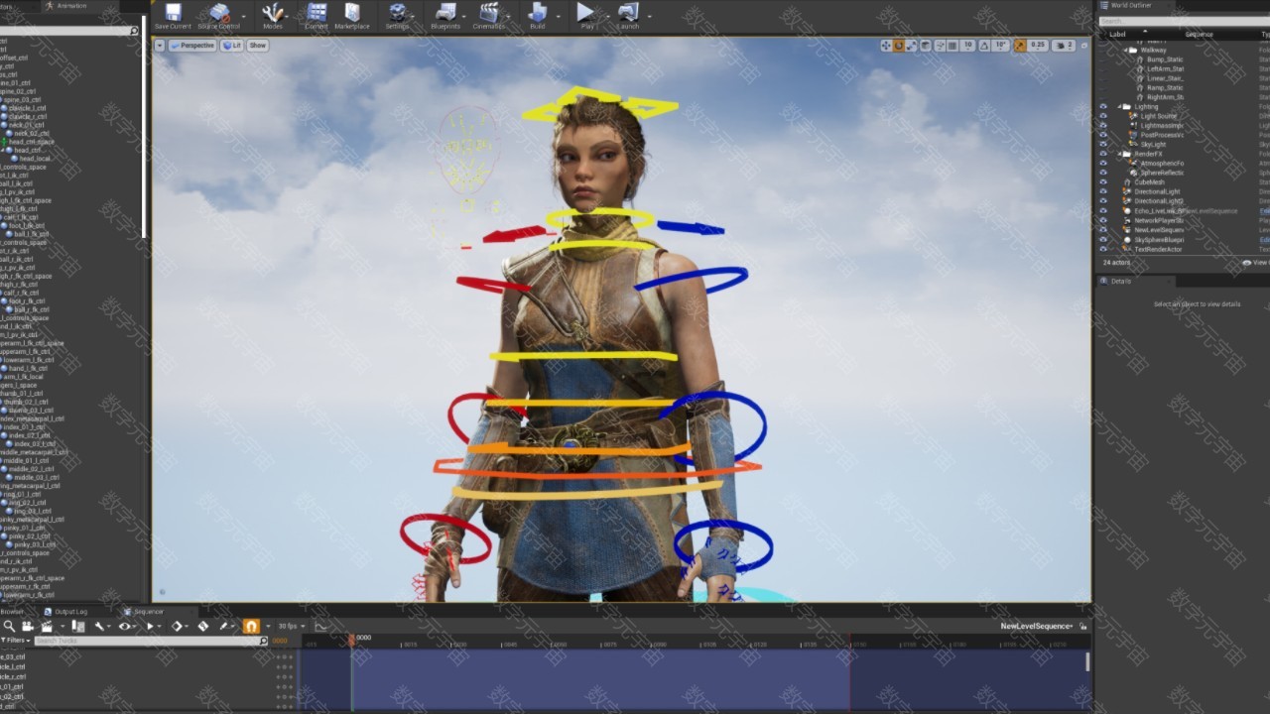Switch to the Animation tab
The height and width of the screenshot is (714, 1270).
tap(70, 6)
